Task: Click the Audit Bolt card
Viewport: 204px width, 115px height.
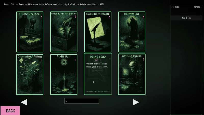Action: [64, 75]
